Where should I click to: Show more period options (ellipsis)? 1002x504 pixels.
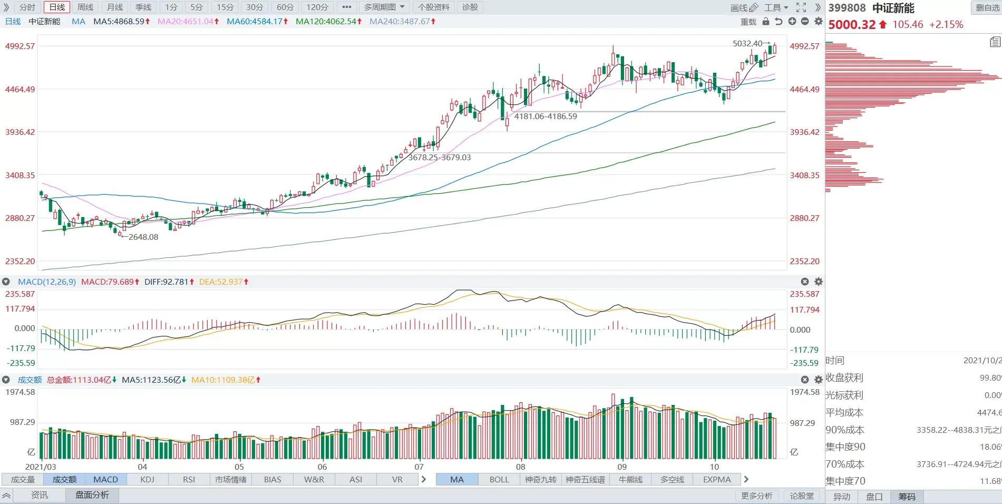click(x=346, y=7)
